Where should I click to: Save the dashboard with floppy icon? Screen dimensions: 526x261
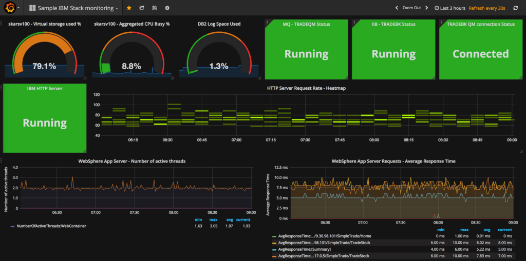coord(154,8)
